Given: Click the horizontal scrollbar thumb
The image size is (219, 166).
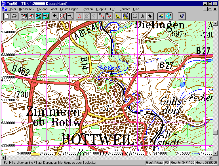Looking at the screenshot, I should click(77, 157).
